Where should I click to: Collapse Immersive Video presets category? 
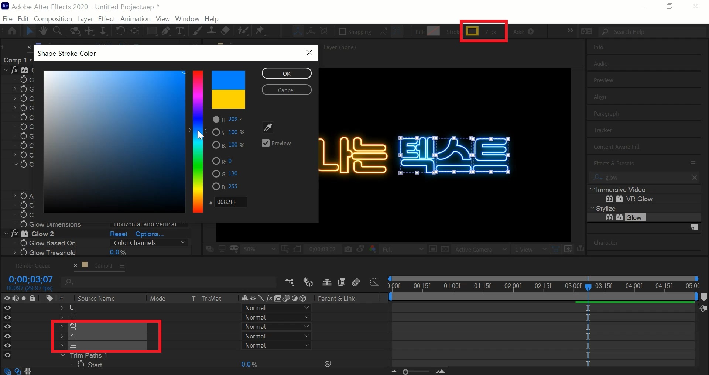coord(592,189)
